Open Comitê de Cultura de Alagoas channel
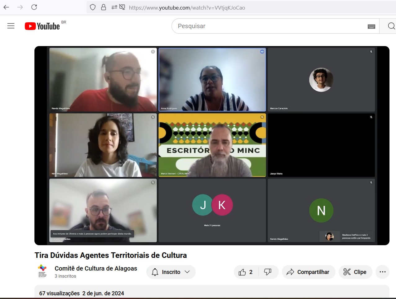 pos(96,268)
